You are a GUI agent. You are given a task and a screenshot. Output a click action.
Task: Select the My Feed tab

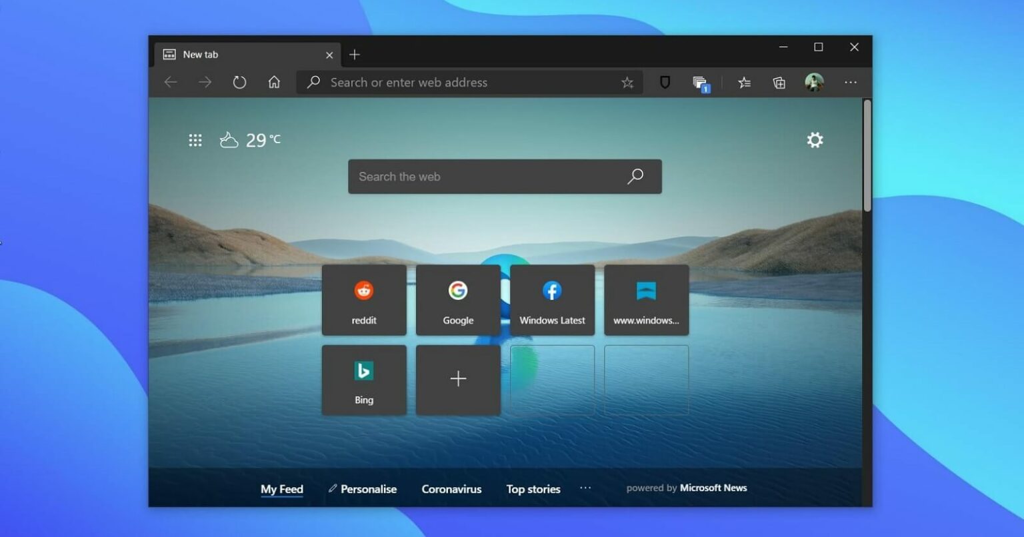pyautogui.click(x=281, y=489)
